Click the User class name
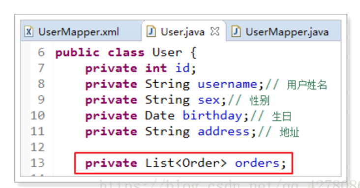 tap(167, 52)
